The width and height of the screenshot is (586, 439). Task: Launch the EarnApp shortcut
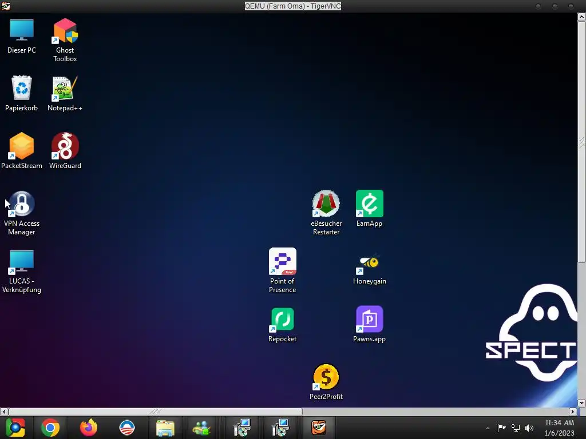[x=369, y=208]
